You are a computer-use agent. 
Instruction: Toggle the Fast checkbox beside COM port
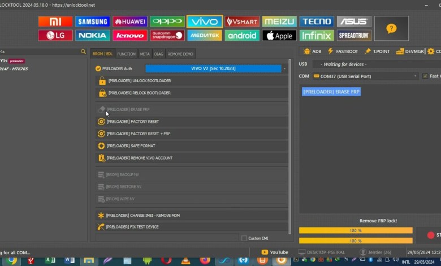click(x=425, y=76)
